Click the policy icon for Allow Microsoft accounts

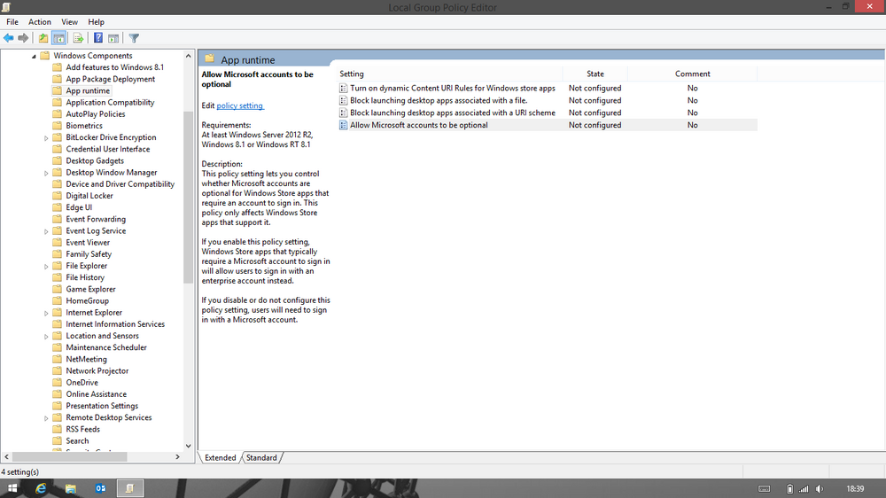343,126
